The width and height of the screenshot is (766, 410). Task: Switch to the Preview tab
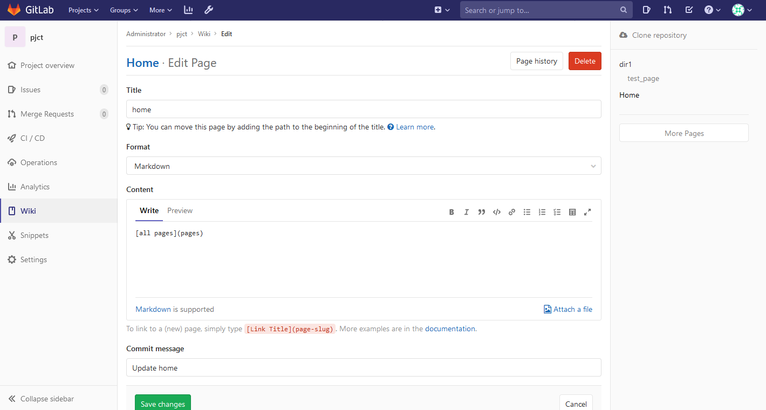coord(180,210)
